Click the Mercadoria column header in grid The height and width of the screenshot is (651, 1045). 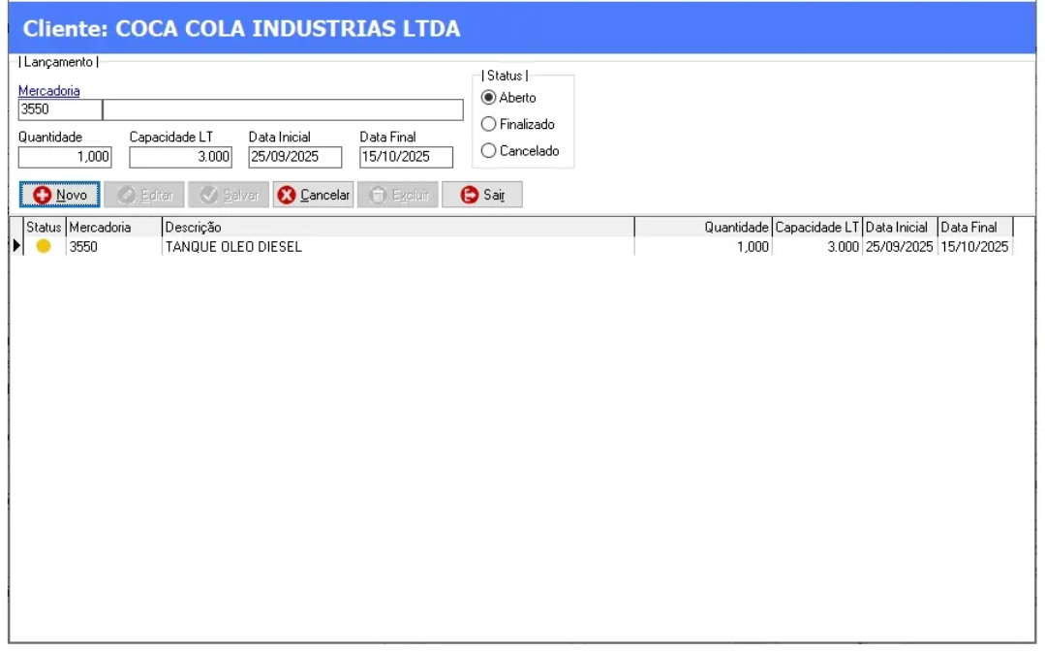pyautogui.click(x=114, y=228)
